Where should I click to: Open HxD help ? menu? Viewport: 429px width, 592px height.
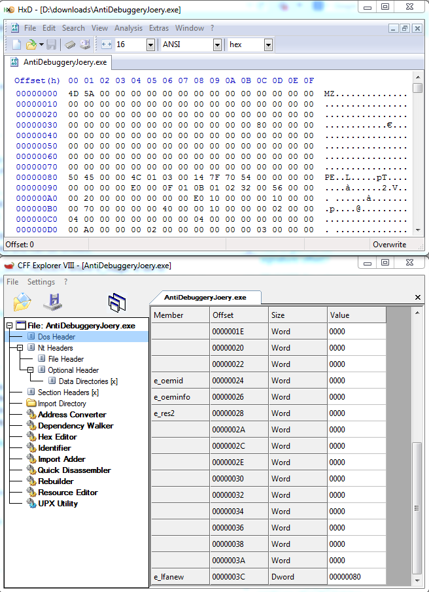tap(212, 28)
